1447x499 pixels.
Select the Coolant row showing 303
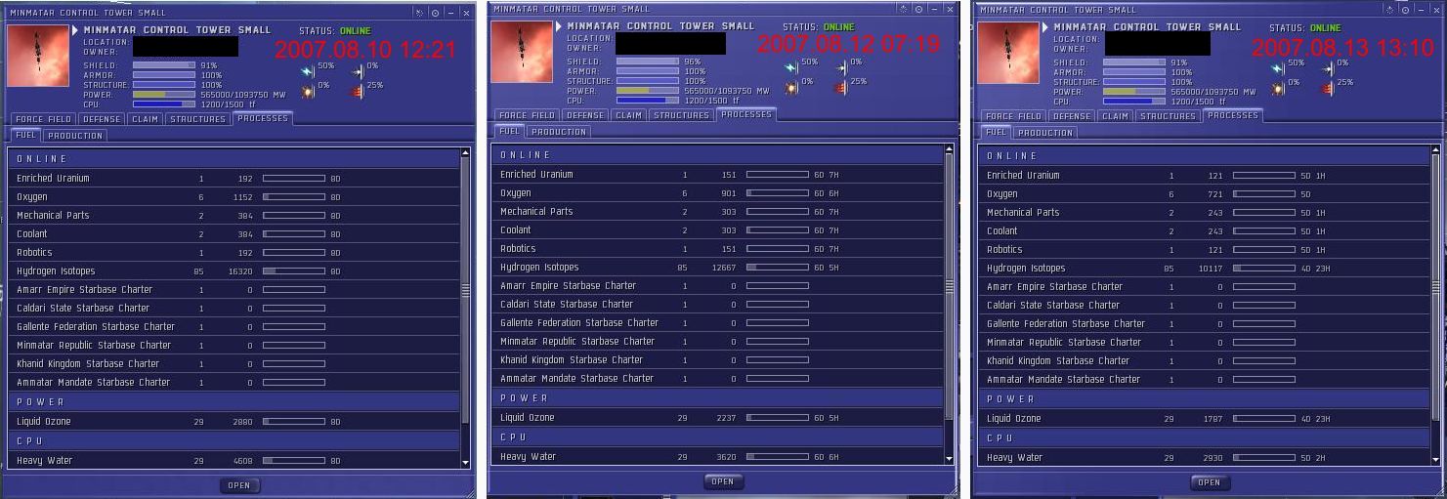[x=717, y=230]
